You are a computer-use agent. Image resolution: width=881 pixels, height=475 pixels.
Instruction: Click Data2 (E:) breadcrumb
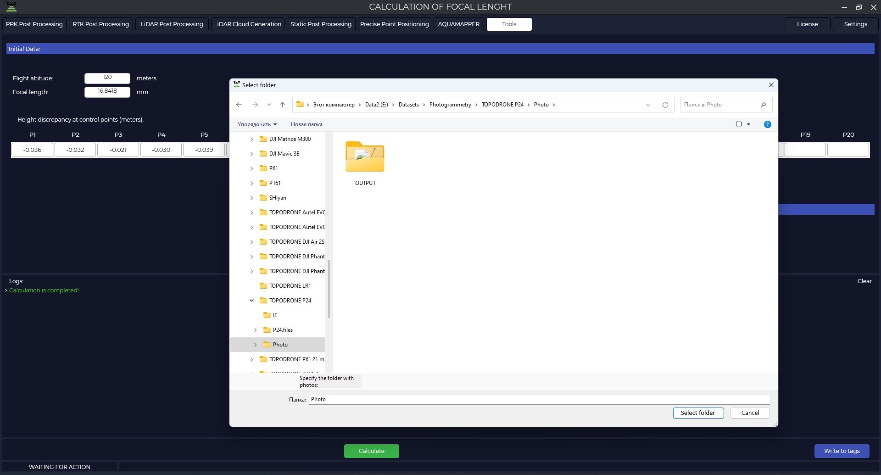tap(376, 105)
